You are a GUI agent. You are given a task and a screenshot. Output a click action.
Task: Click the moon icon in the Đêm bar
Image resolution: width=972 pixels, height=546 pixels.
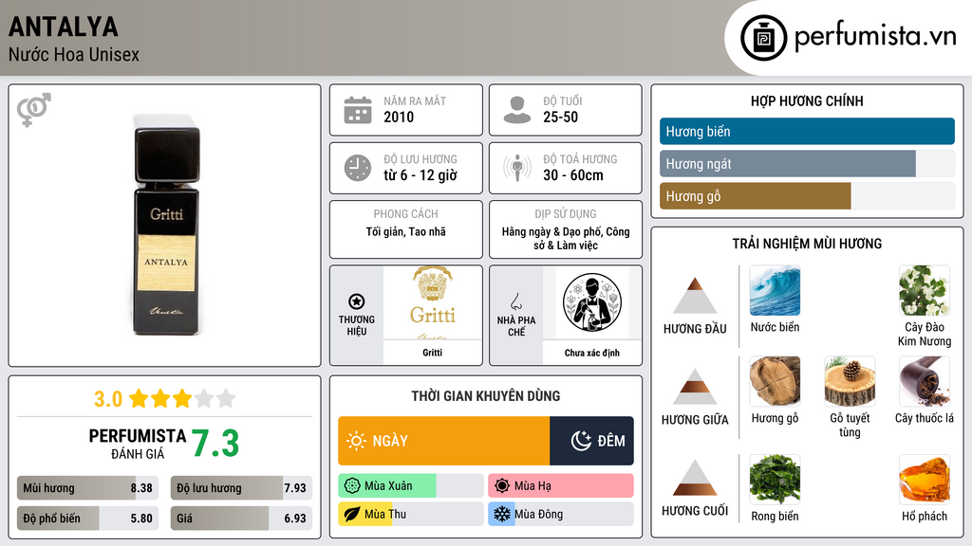click(581, 441)
